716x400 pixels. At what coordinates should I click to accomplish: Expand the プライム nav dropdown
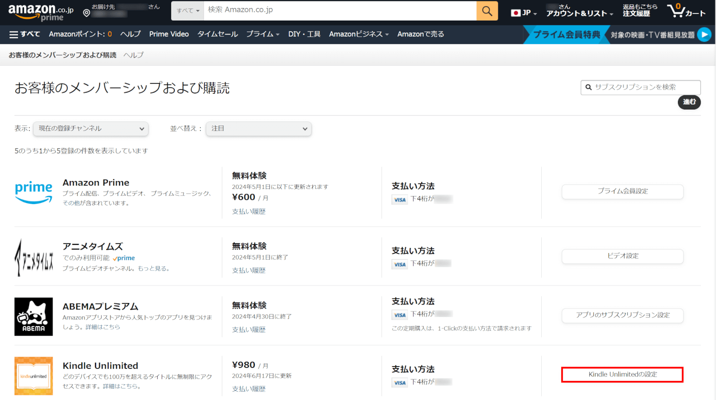263,34
